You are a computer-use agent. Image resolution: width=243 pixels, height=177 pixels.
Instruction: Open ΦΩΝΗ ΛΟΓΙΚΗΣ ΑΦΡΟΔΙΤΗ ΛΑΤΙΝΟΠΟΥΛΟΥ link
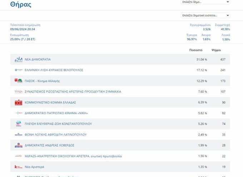click(x=56, y=135)
